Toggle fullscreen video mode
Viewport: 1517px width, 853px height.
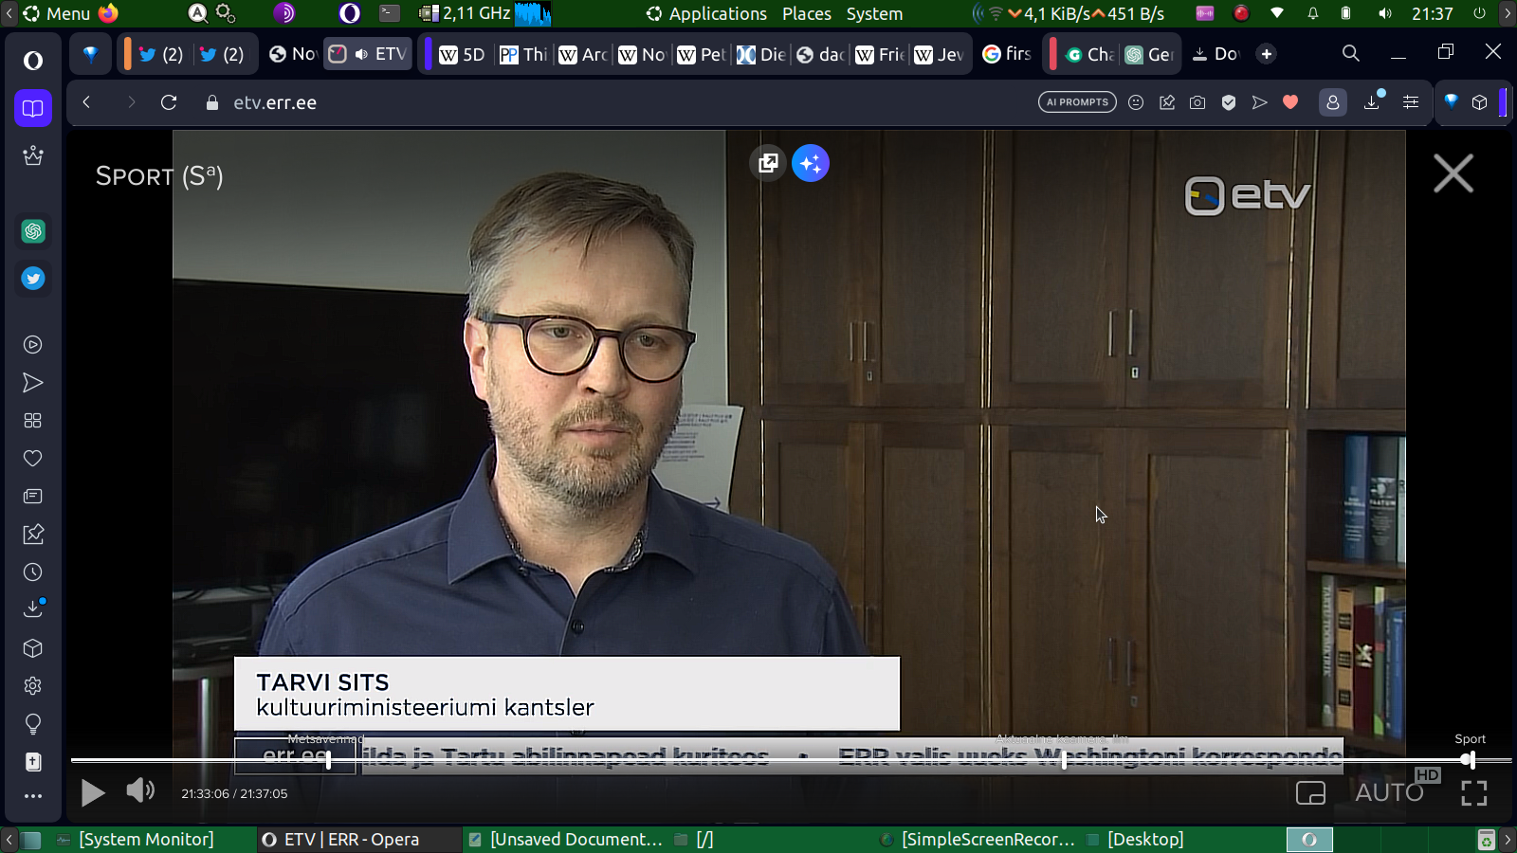tap(1473, 792)
